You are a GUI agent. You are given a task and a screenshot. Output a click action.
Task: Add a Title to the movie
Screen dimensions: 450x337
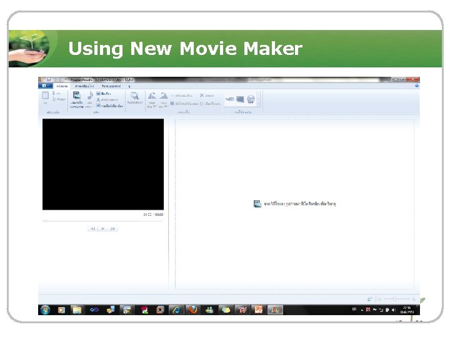(x=104, y=94)
